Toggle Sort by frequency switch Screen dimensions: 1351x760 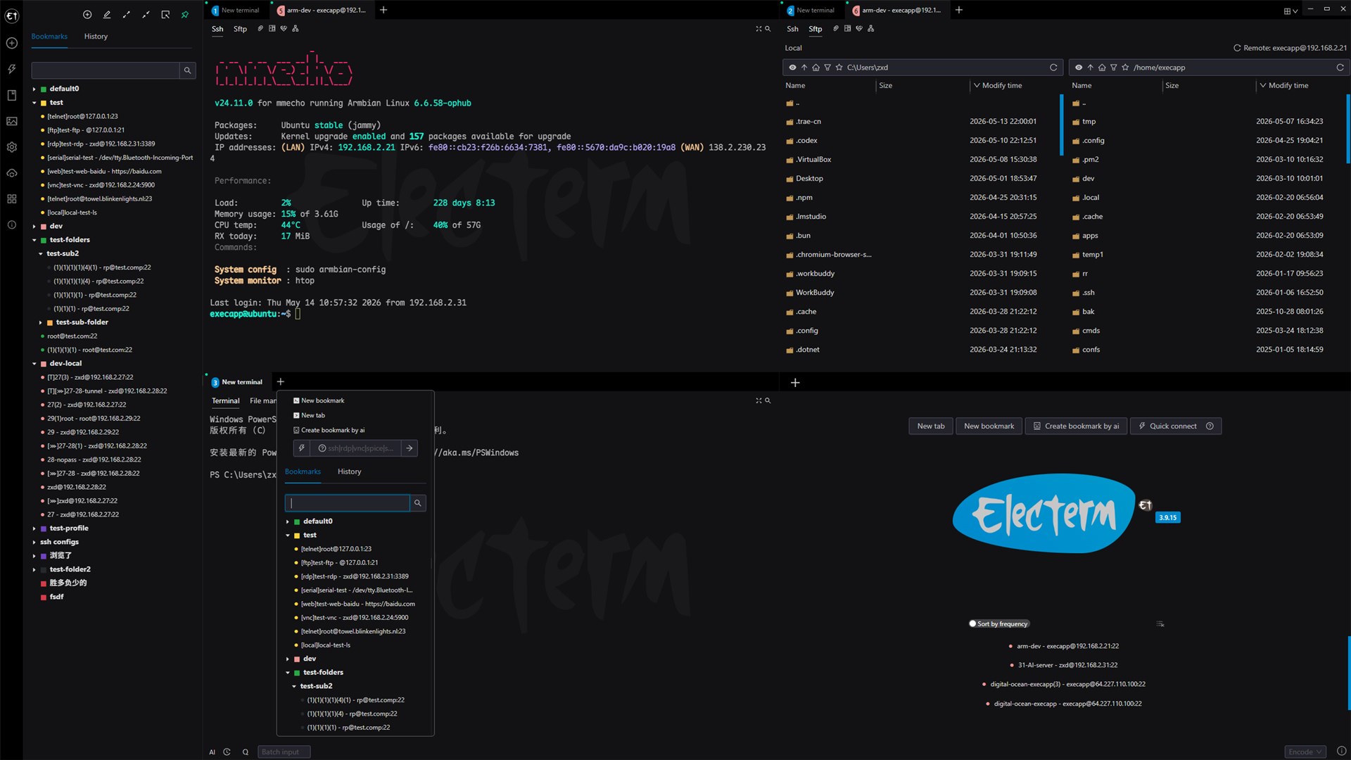(x=999, y=623)
